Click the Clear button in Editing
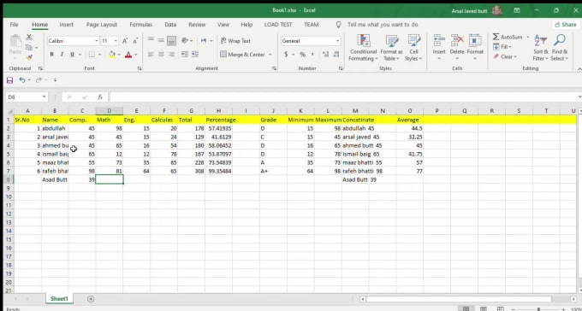This screenshot has height=311, width=582. point(504,56)
